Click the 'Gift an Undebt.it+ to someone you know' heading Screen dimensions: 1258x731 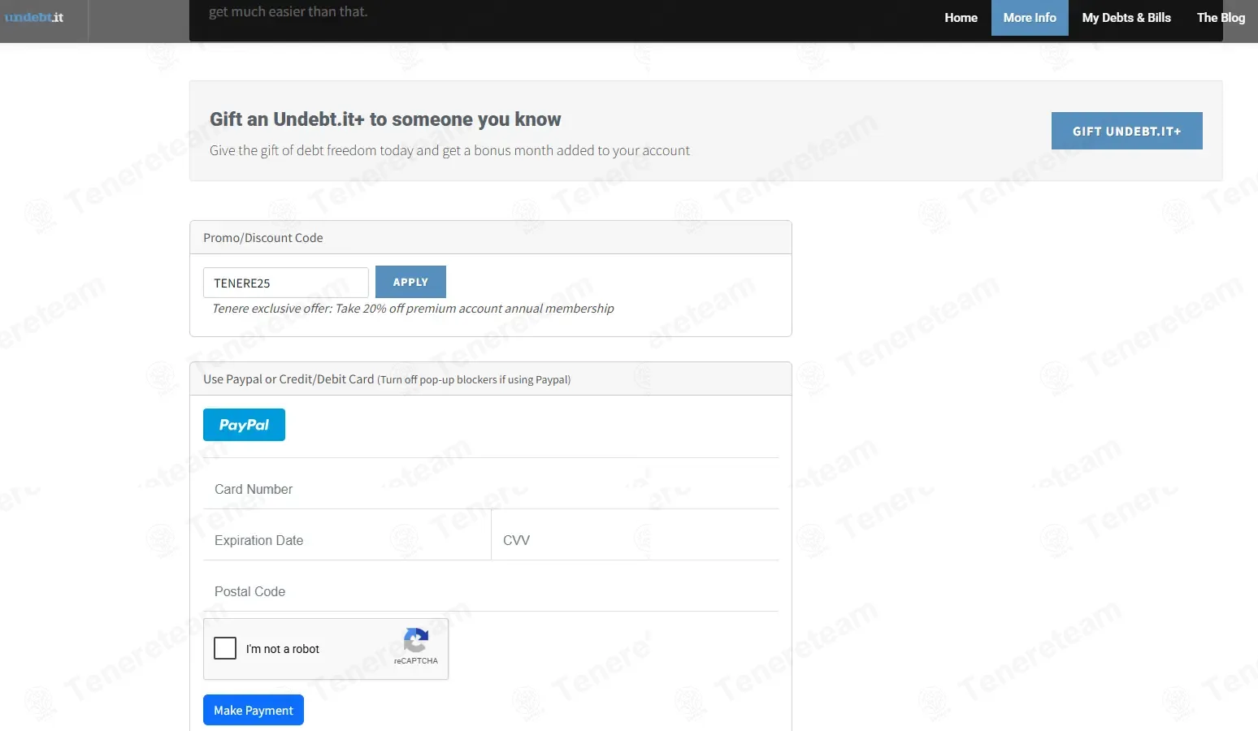click(x=385, y=119)
